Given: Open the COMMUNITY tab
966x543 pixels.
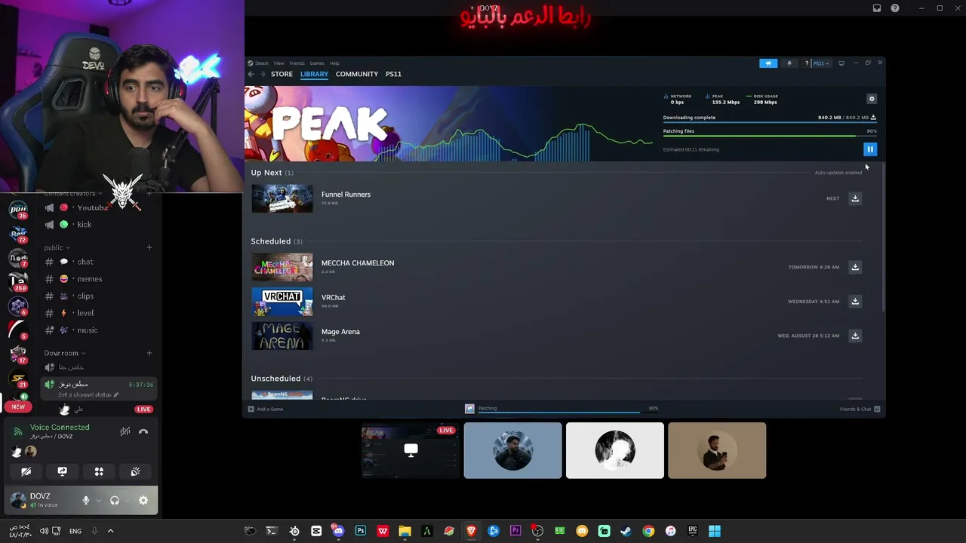Looking at the screenshot, I should pyautogui.click(x=357, y=74).
